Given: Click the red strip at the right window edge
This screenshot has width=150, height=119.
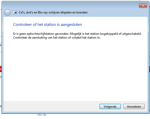Looking at the screenshot, I should (x=149, y=69).
